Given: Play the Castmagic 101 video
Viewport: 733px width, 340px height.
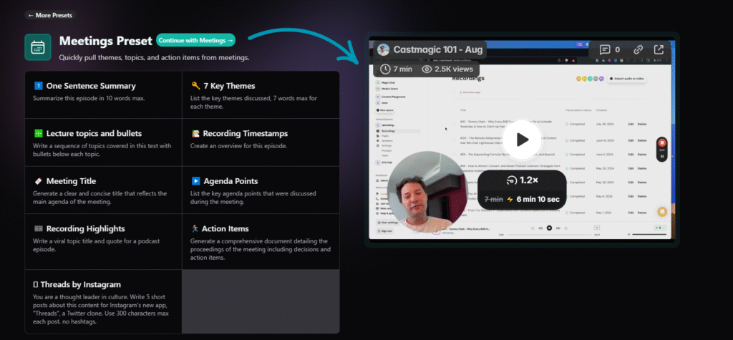Looking at the screenshot, I should (x=523, y=140).
